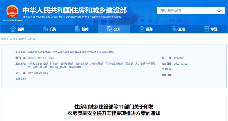
Task: Click the home house icon
Action: tap(13, 29)
